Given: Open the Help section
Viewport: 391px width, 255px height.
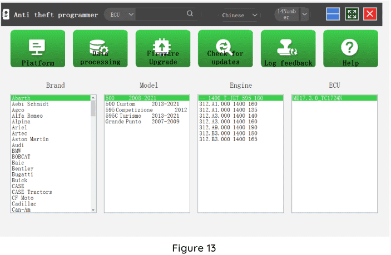Looking at the screenshot, I should (350, 49).
